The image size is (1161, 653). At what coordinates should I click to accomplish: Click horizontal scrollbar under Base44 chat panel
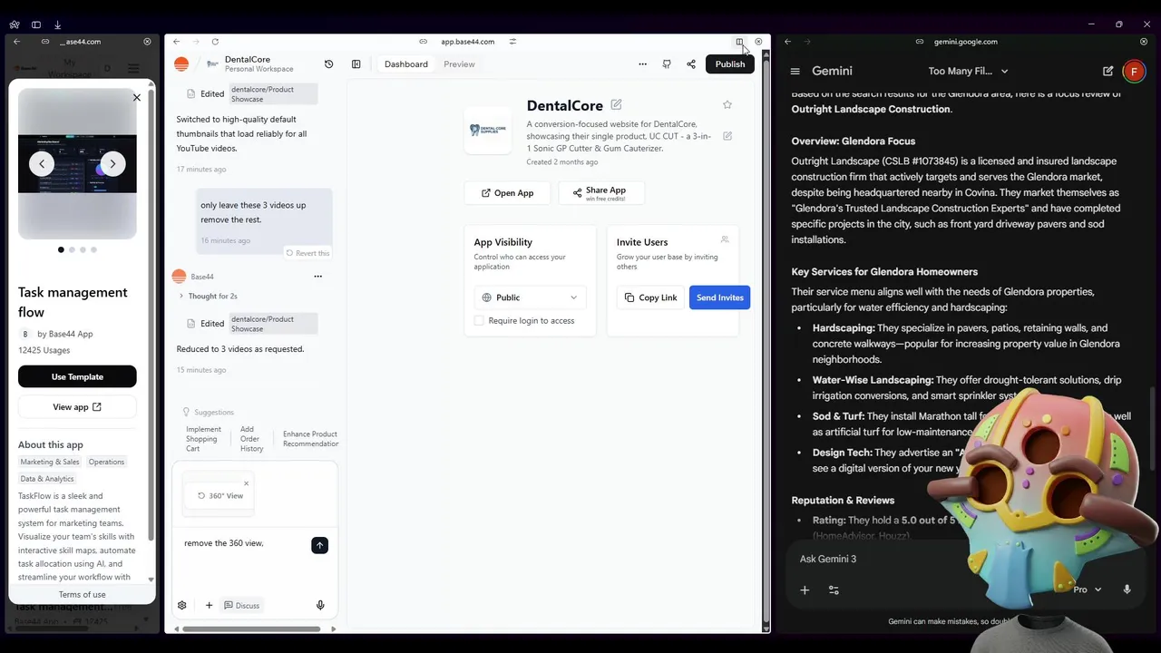click(251, 629)
